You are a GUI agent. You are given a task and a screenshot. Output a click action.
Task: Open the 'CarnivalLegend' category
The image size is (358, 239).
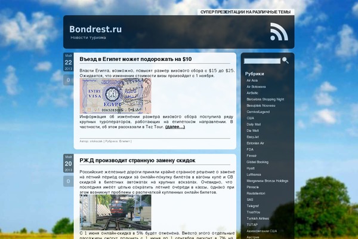point(258,112)
